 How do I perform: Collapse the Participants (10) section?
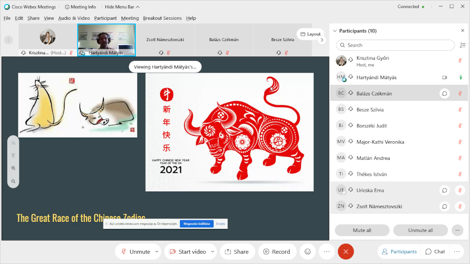point(335,31)
